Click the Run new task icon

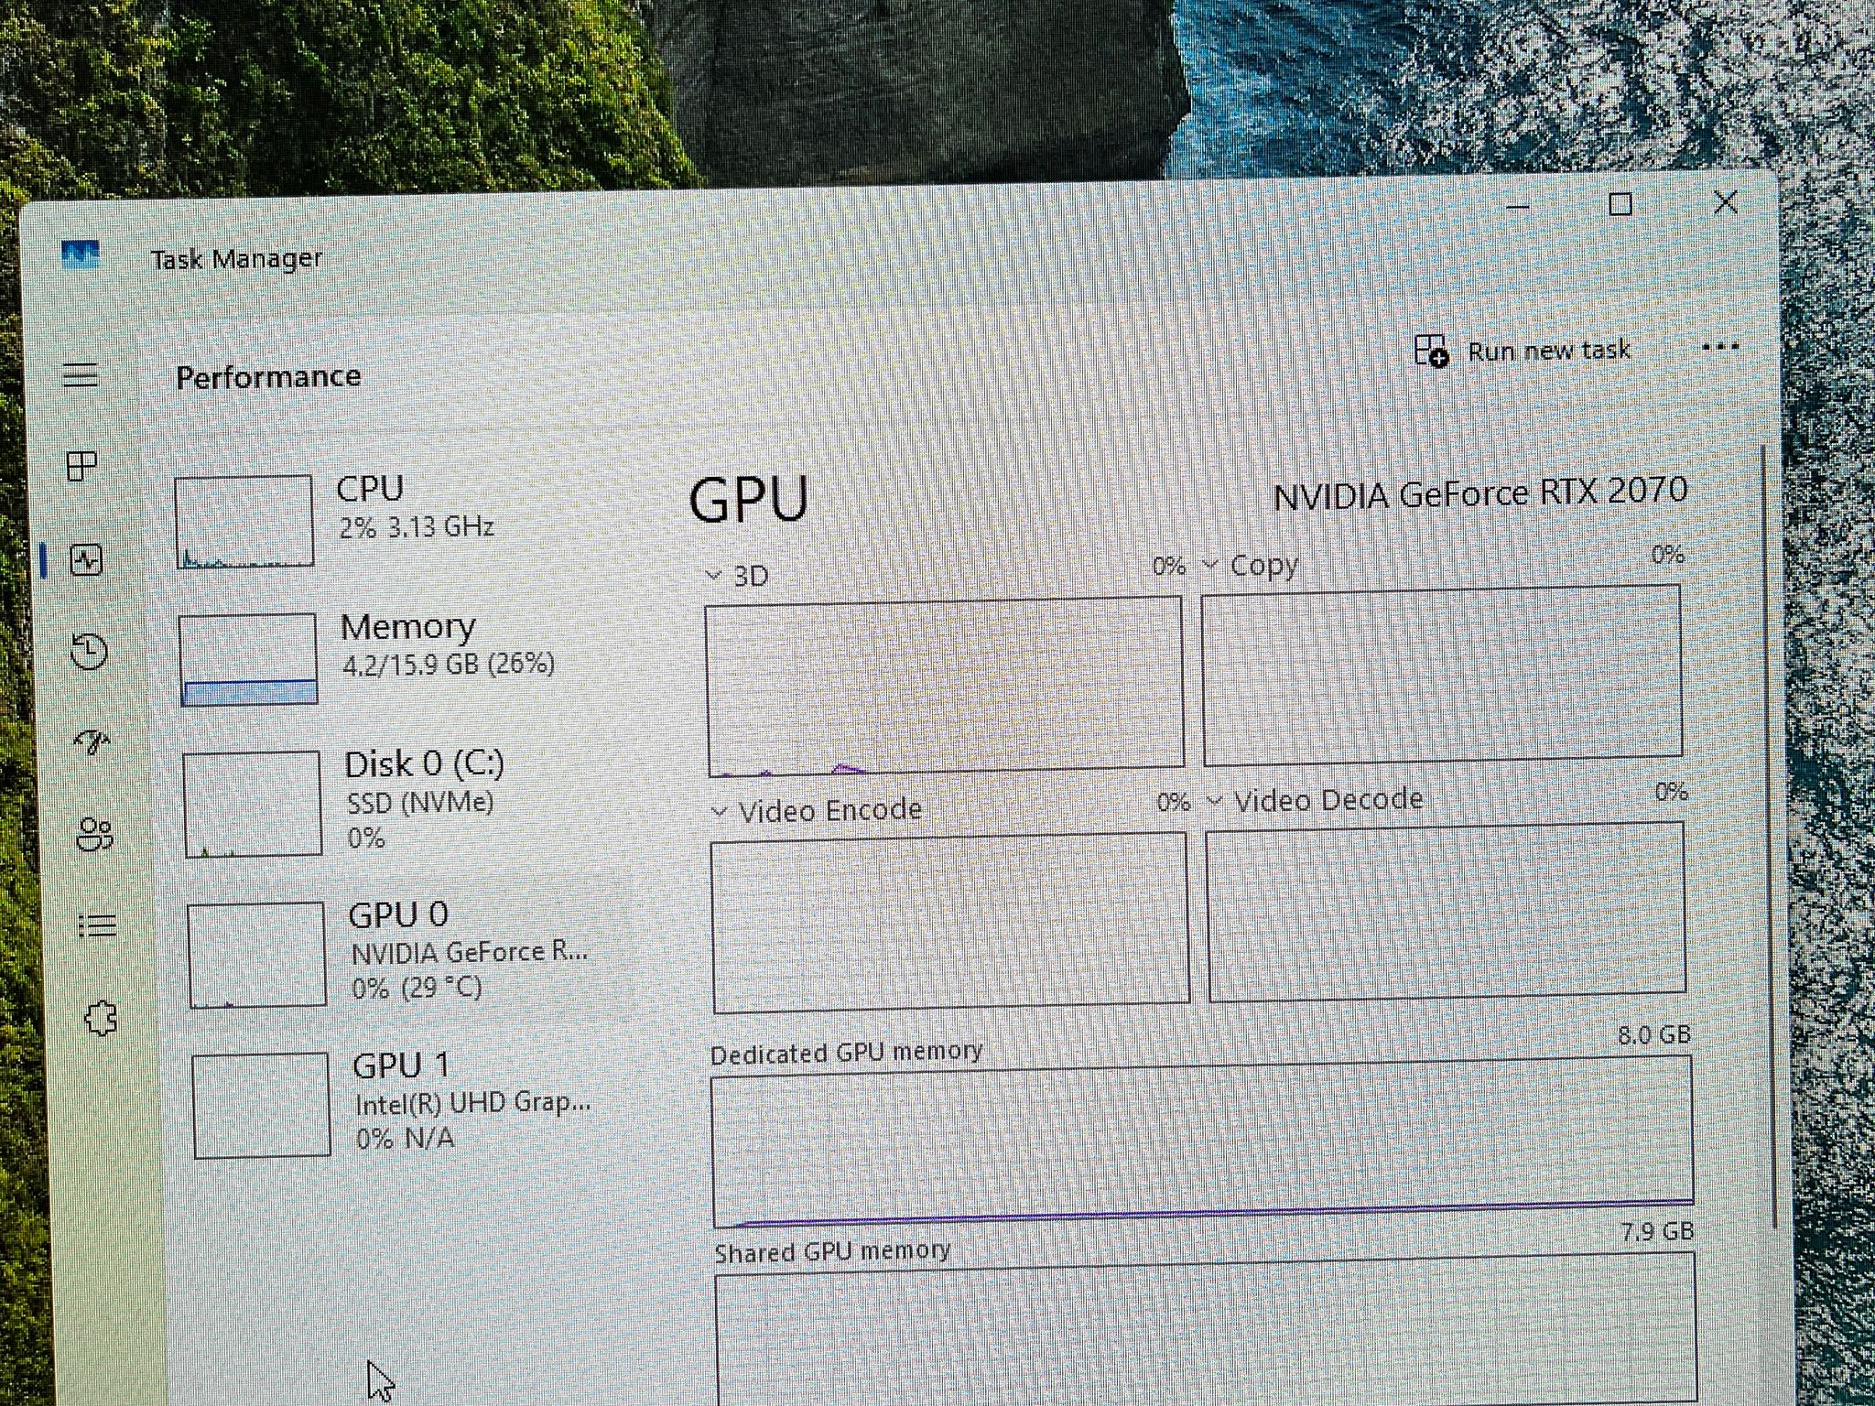(x=1431, y=351)
